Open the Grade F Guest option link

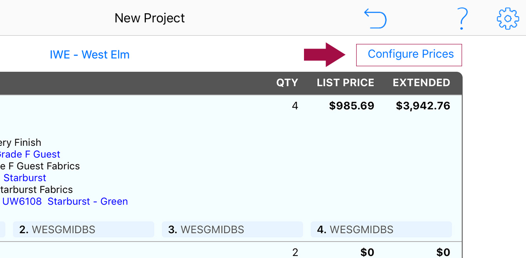[x=29, y=154]
